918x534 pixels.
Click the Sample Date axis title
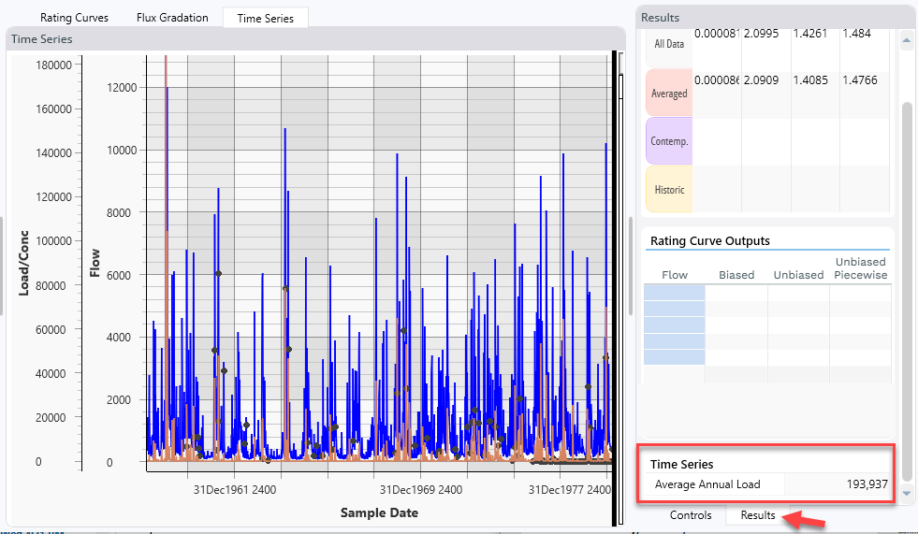(379, 512)
